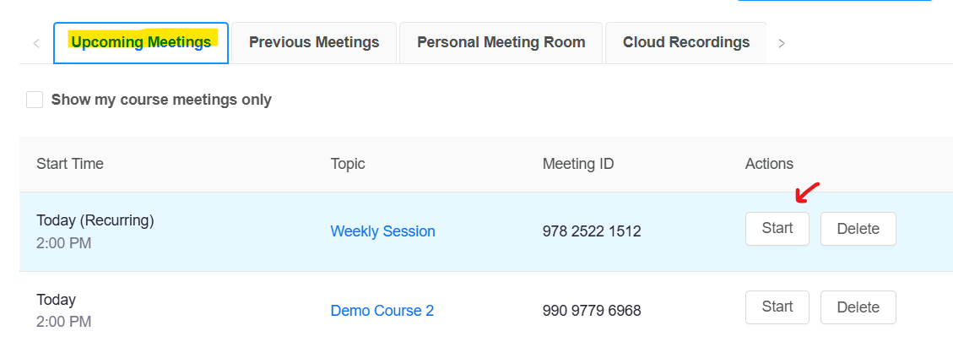Click the Topic column header
Image resolution: width=953 pixels, height=342 pixels.
point(348,164)
